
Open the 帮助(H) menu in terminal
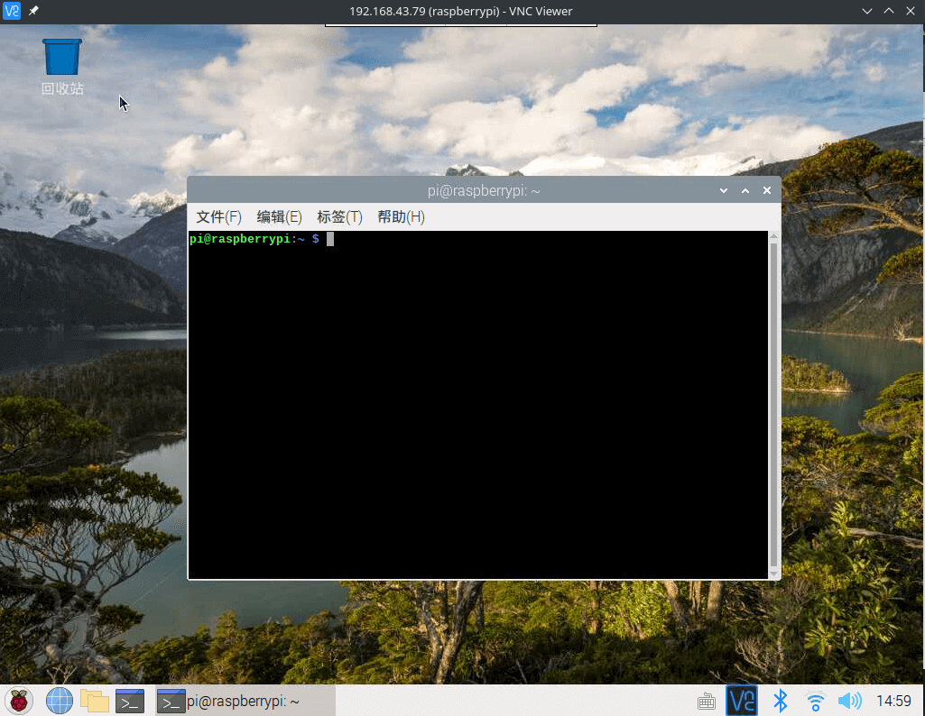click(x=401, y=217)
